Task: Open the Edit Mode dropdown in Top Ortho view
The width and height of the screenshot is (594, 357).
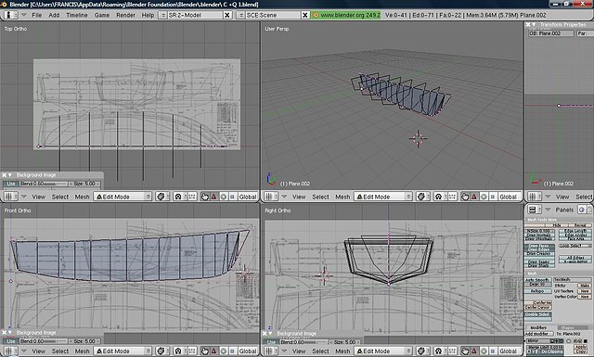Action: [x=123, y=197]
